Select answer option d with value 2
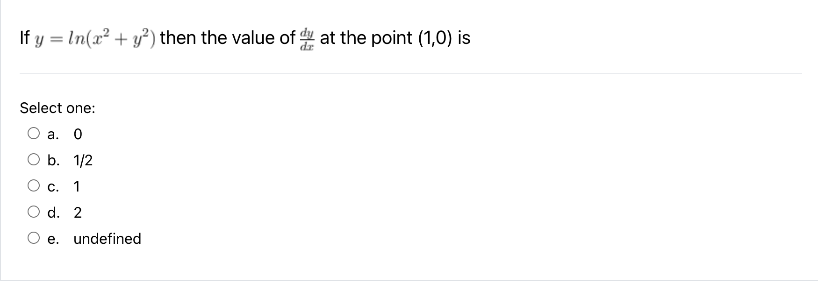 click(34, 212)
